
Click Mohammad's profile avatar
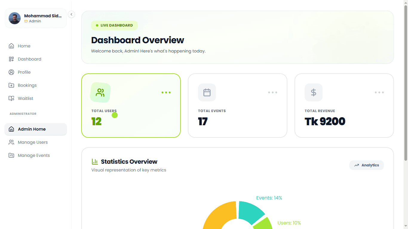pos(14,18)
